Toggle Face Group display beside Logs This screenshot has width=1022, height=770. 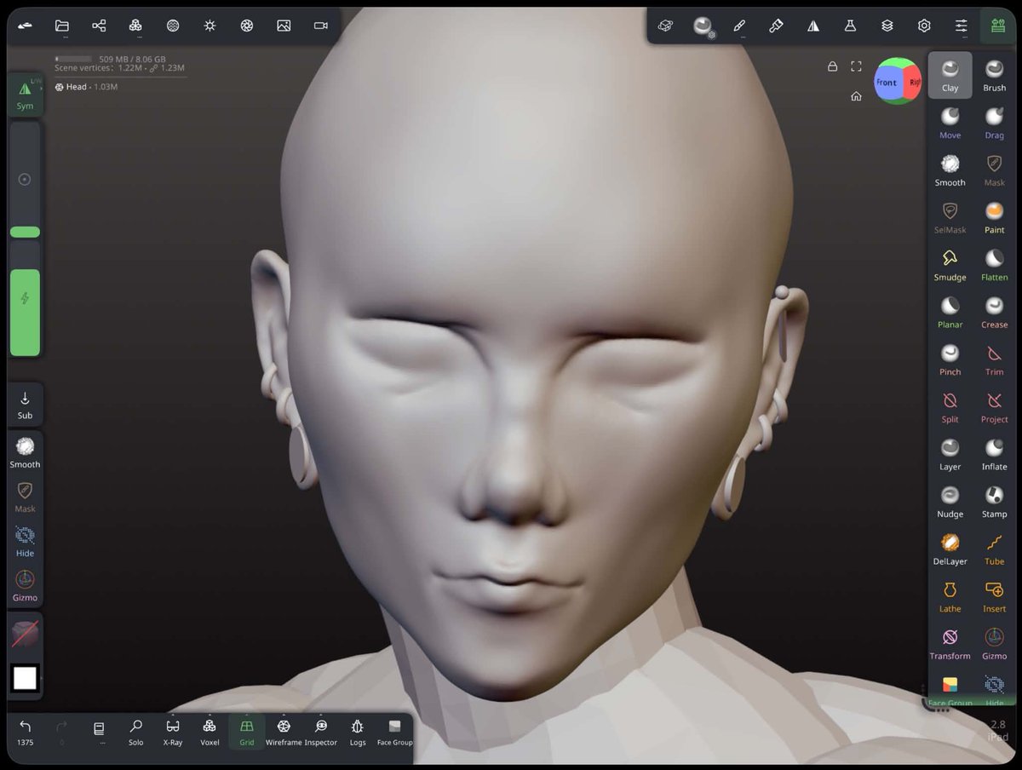pyautogui.click(x=394, y=733)
